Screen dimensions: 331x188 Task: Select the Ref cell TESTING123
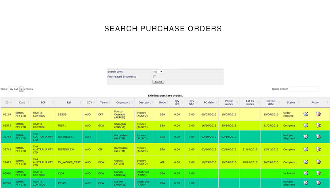point(69,137)
